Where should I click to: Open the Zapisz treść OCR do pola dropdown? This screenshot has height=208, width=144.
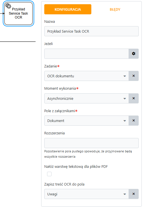87,194
